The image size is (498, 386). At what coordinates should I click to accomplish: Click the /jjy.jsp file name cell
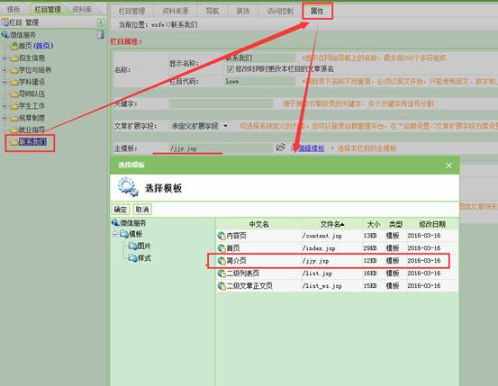315,261
